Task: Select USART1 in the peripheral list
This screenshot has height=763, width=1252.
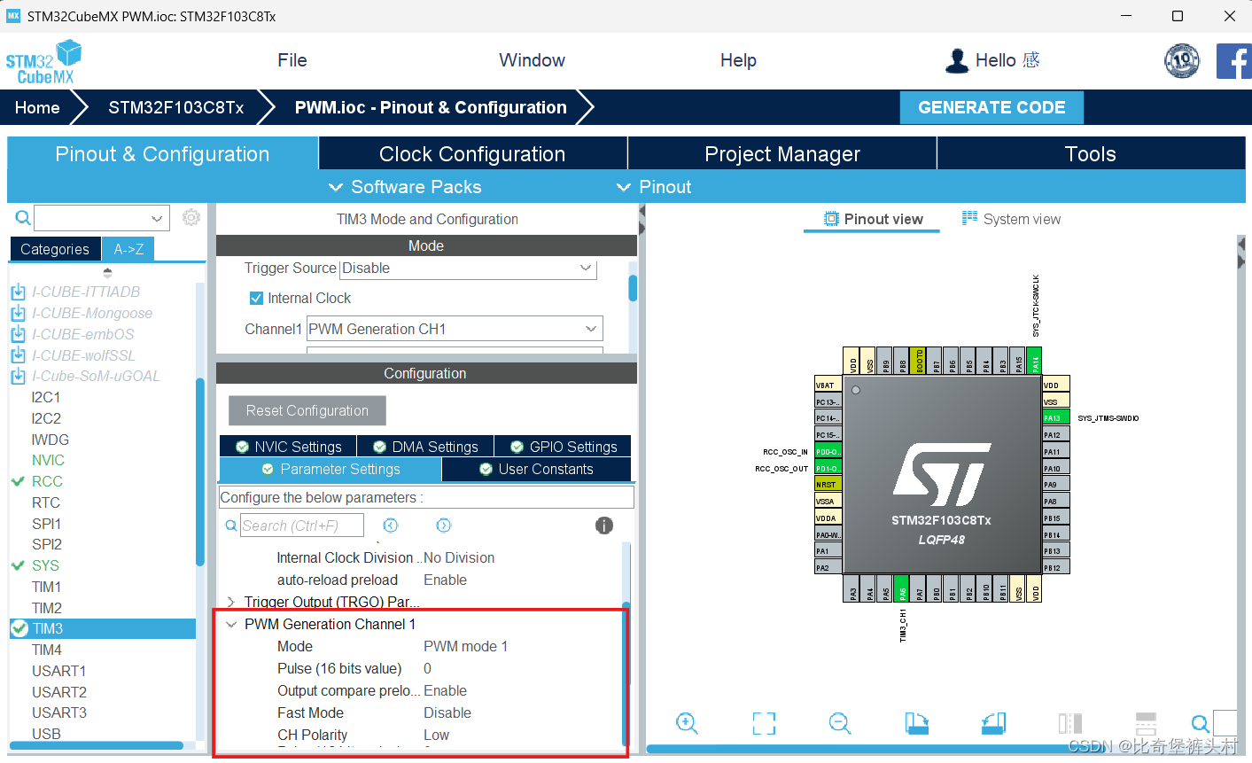Action: [58, 671]
